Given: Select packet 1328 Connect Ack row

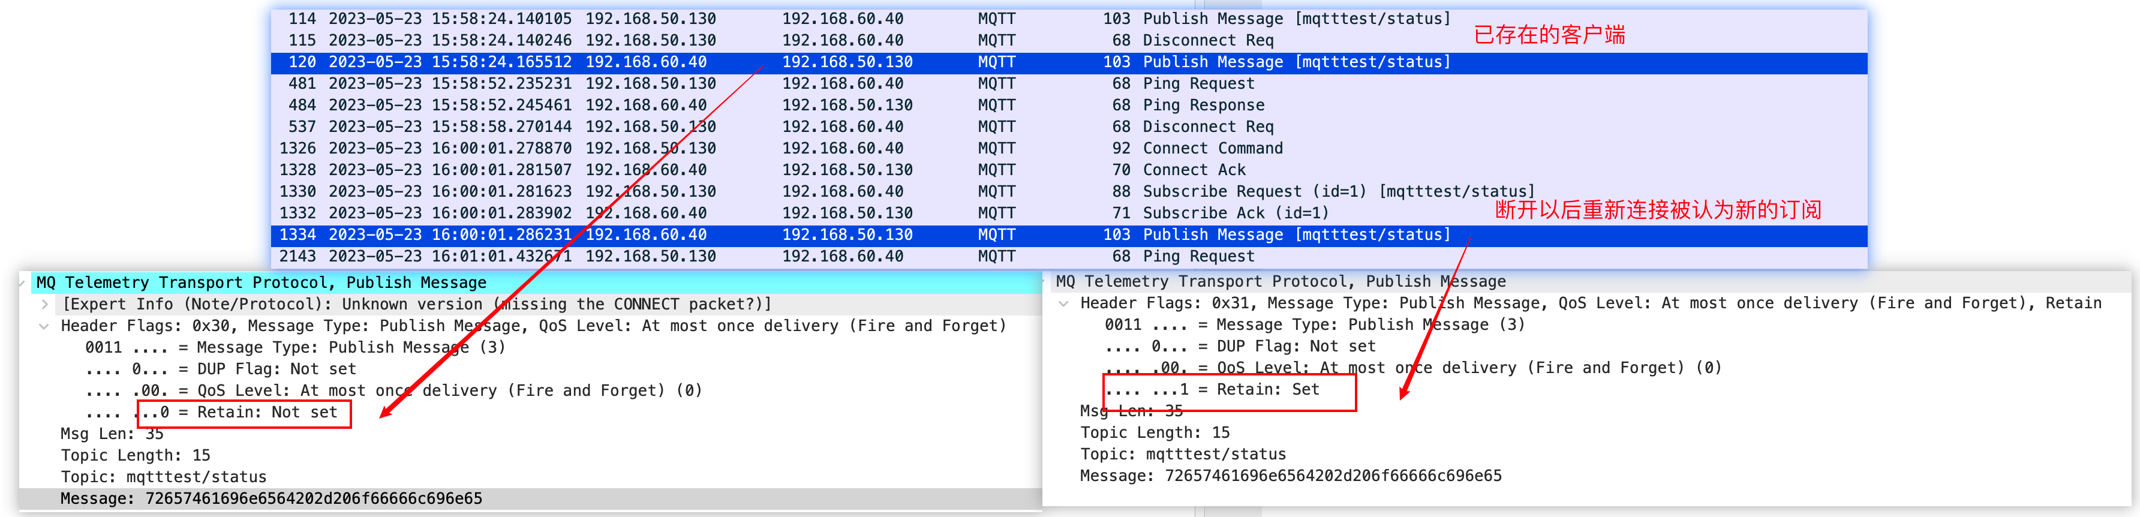Looking at the screenshot, I should (x=1069, y=170).
